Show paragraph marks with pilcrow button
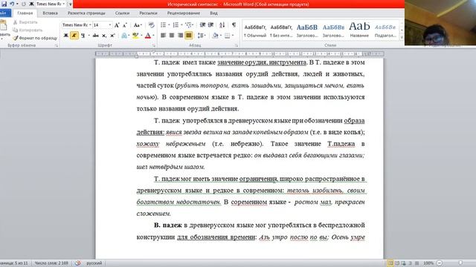Screen dimensions: 476x267 click(x=234, y=24)
